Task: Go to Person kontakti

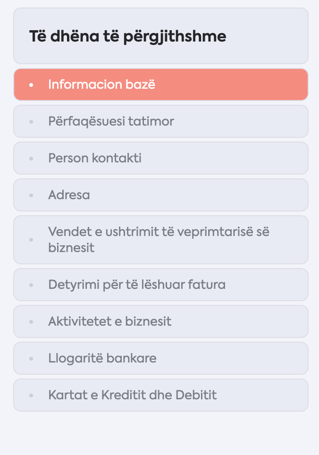Action: click(160, 158)
